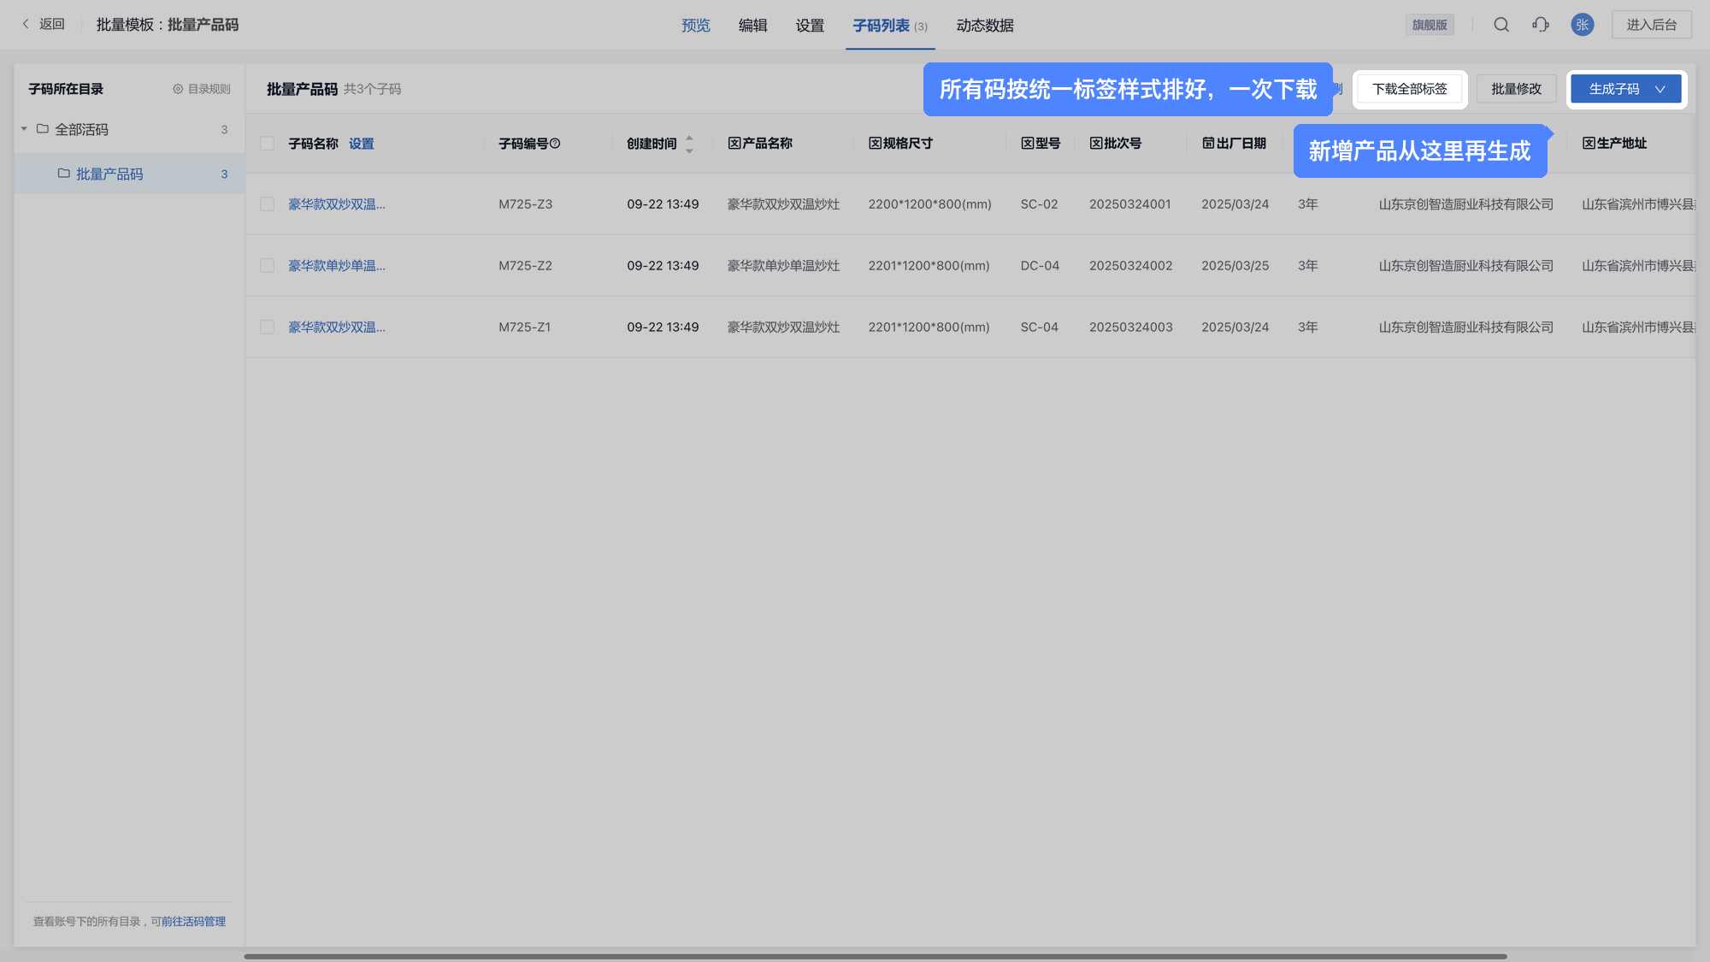
Task: Click the 目录规则 gear icon
Action: (178, 89)
